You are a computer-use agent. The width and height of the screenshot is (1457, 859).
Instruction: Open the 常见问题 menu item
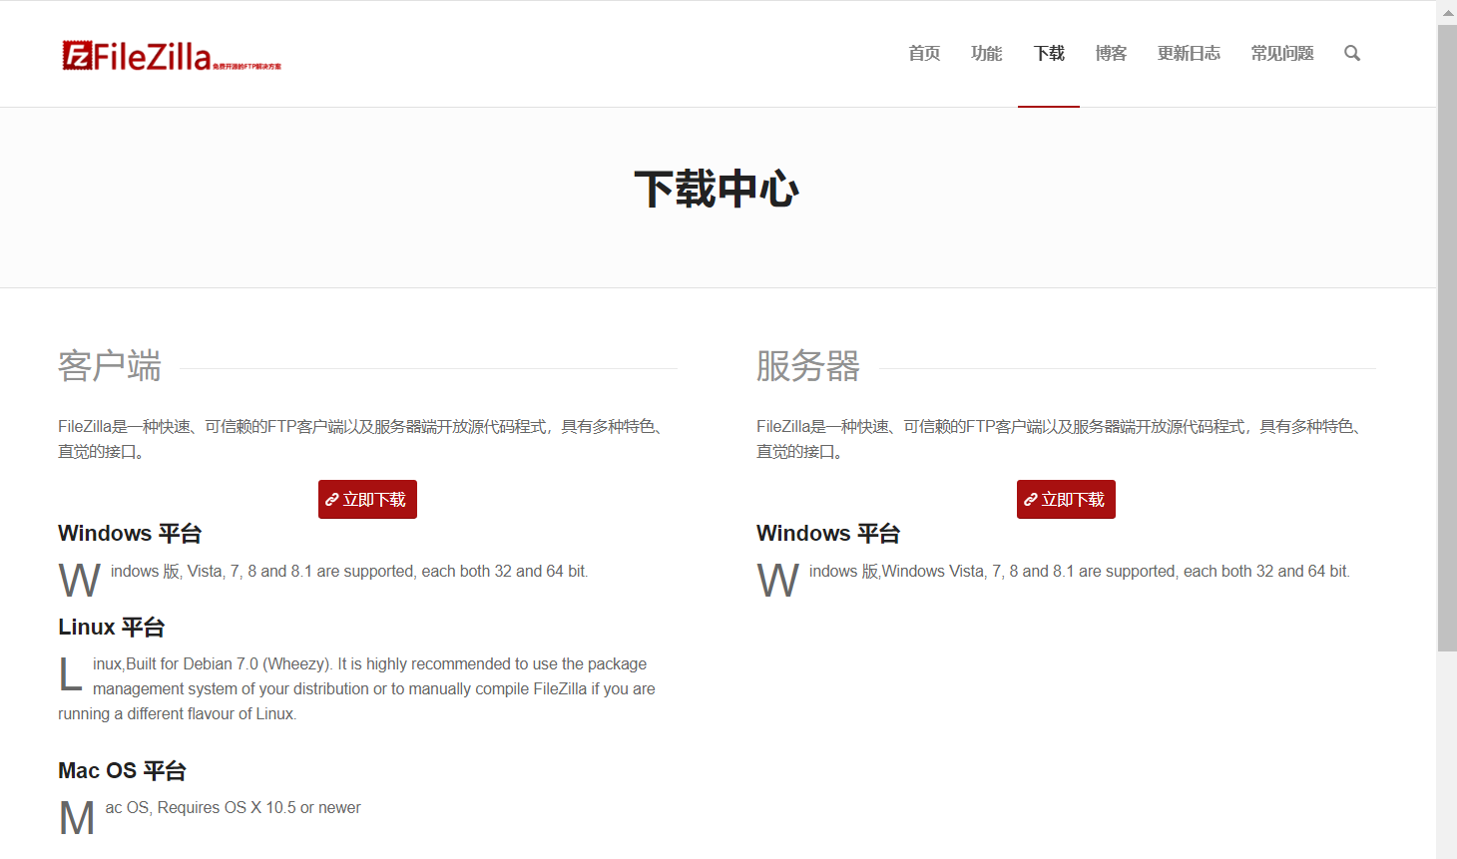click(x=1282, y=53)
